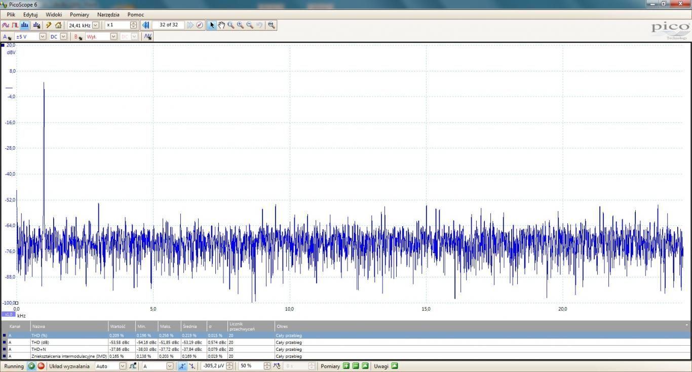Image resolution: width=692 pixels, height=372 pixels.
Task: Jump to first buffer waveform arrow
Action: [x=146, y=25]
